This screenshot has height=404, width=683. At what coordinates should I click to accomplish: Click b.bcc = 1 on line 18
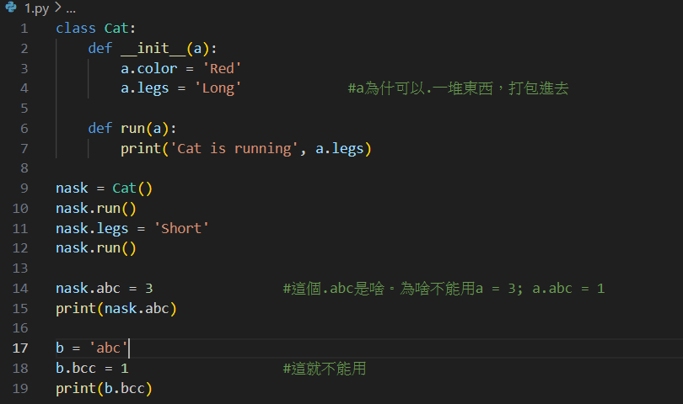point(92,369)
